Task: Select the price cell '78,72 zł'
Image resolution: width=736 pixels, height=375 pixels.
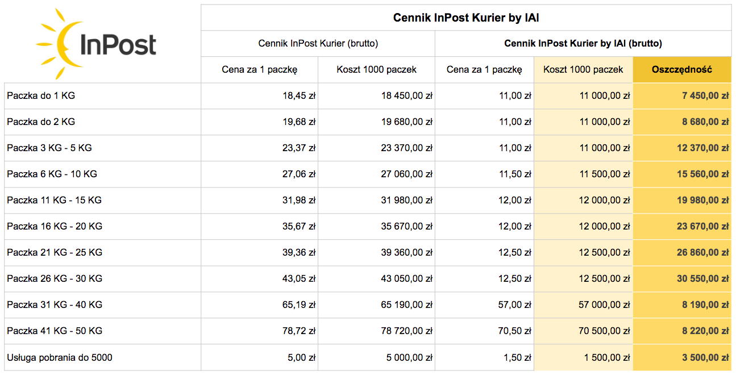Action: pos(260,331)
